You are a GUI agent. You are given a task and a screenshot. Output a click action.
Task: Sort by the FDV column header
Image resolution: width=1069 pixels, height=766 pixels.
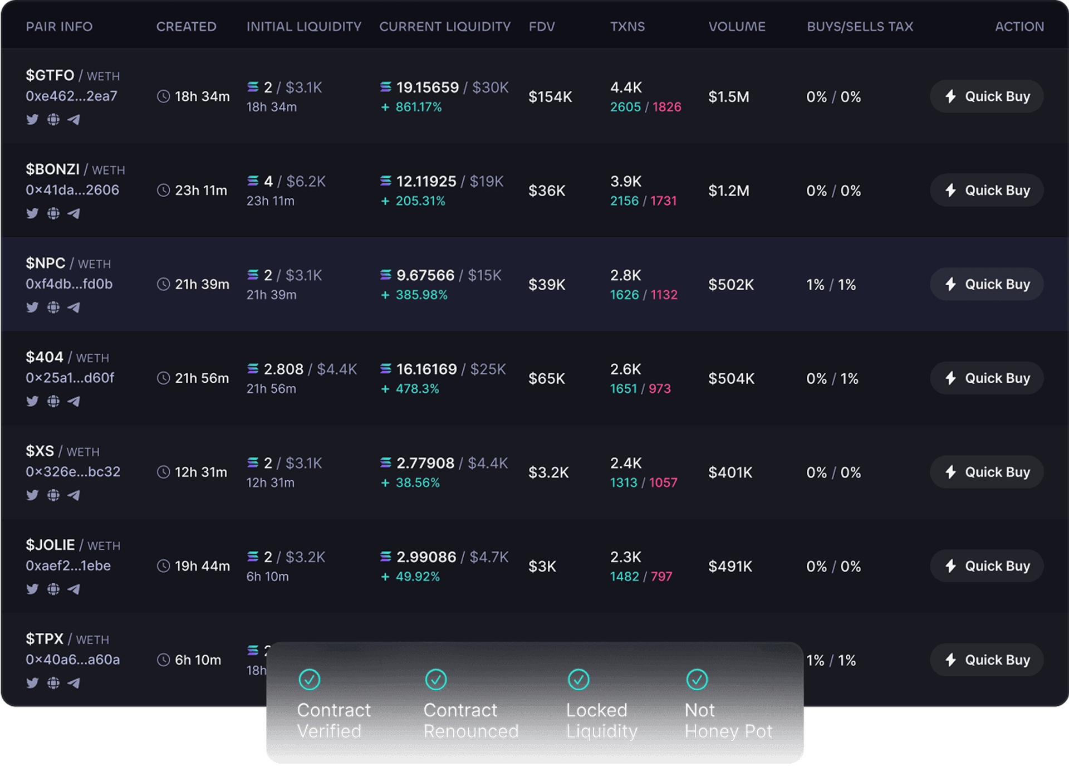(541, 27)
